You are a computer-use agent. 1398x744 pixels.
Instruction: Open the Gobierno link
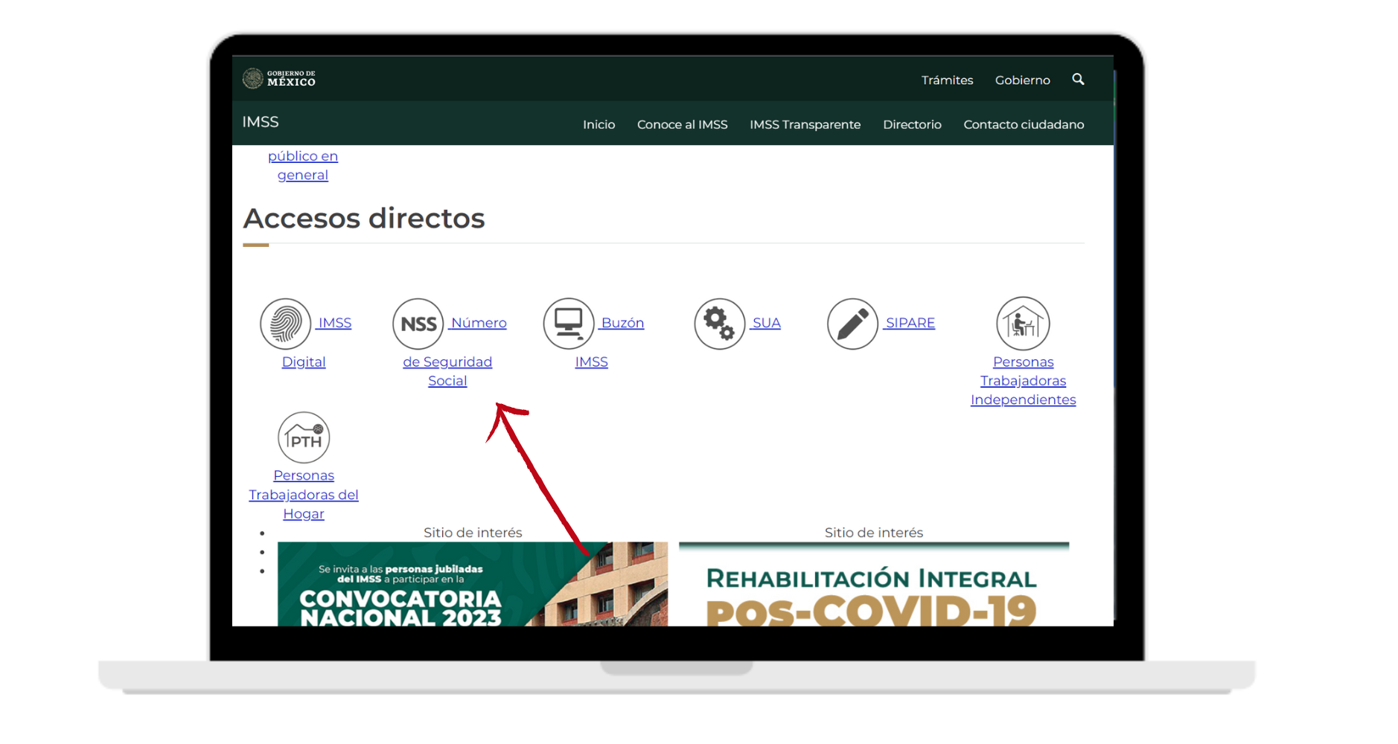point(1022,80)
